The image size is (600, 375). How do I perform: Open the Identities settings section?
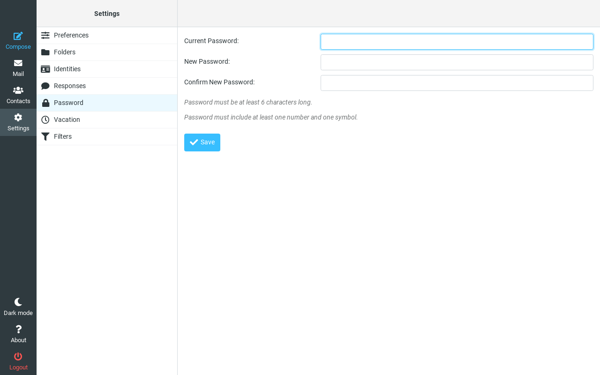(107, 69)
